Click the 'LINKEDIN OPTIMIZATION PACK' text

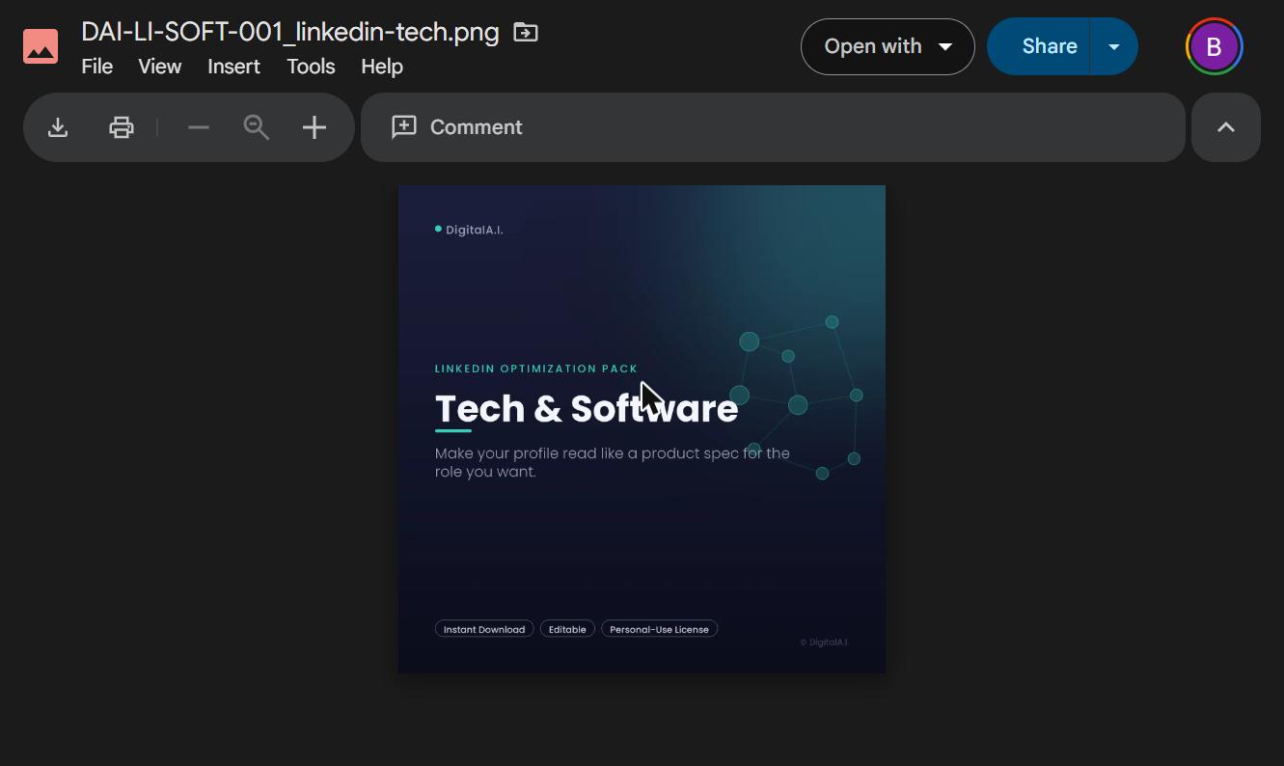tap(536, 369)
